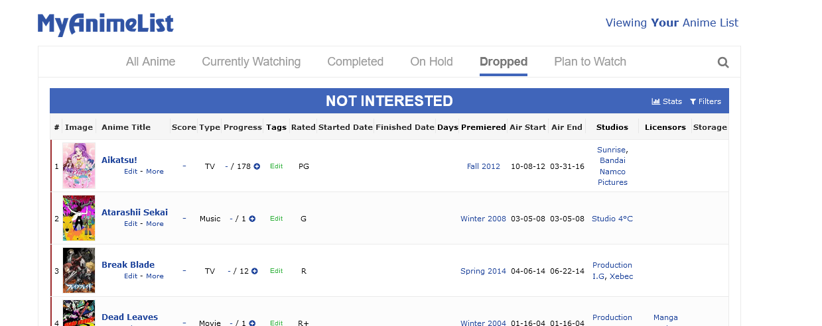The width and height of the screenshot is (822, 326).
Task: Open the Studio 4°C studio link
Action: [612, 219]
